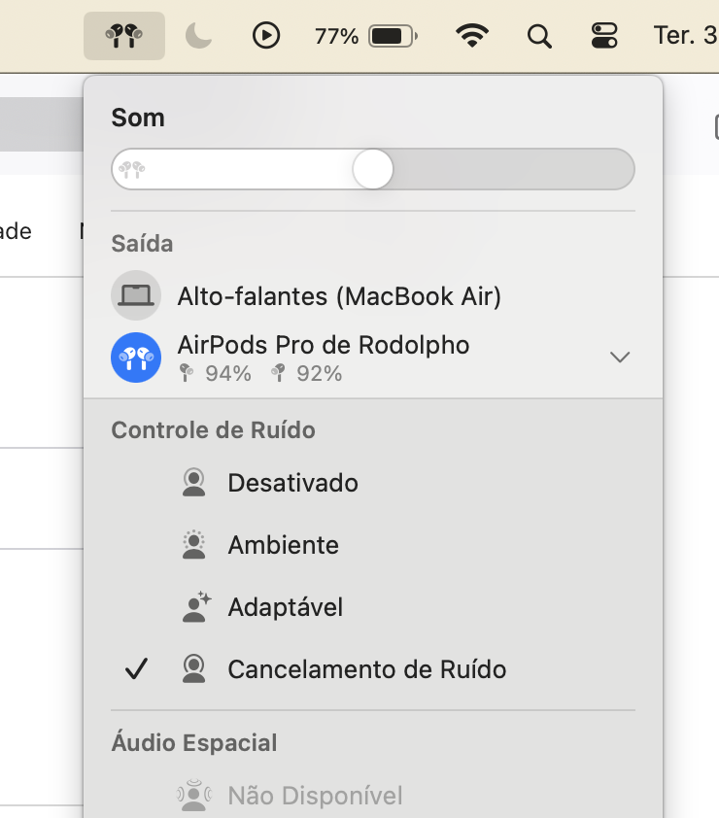Enable Ambiente transparency mode
This screenshot has height=818, width=719.
tap(283, 545)
